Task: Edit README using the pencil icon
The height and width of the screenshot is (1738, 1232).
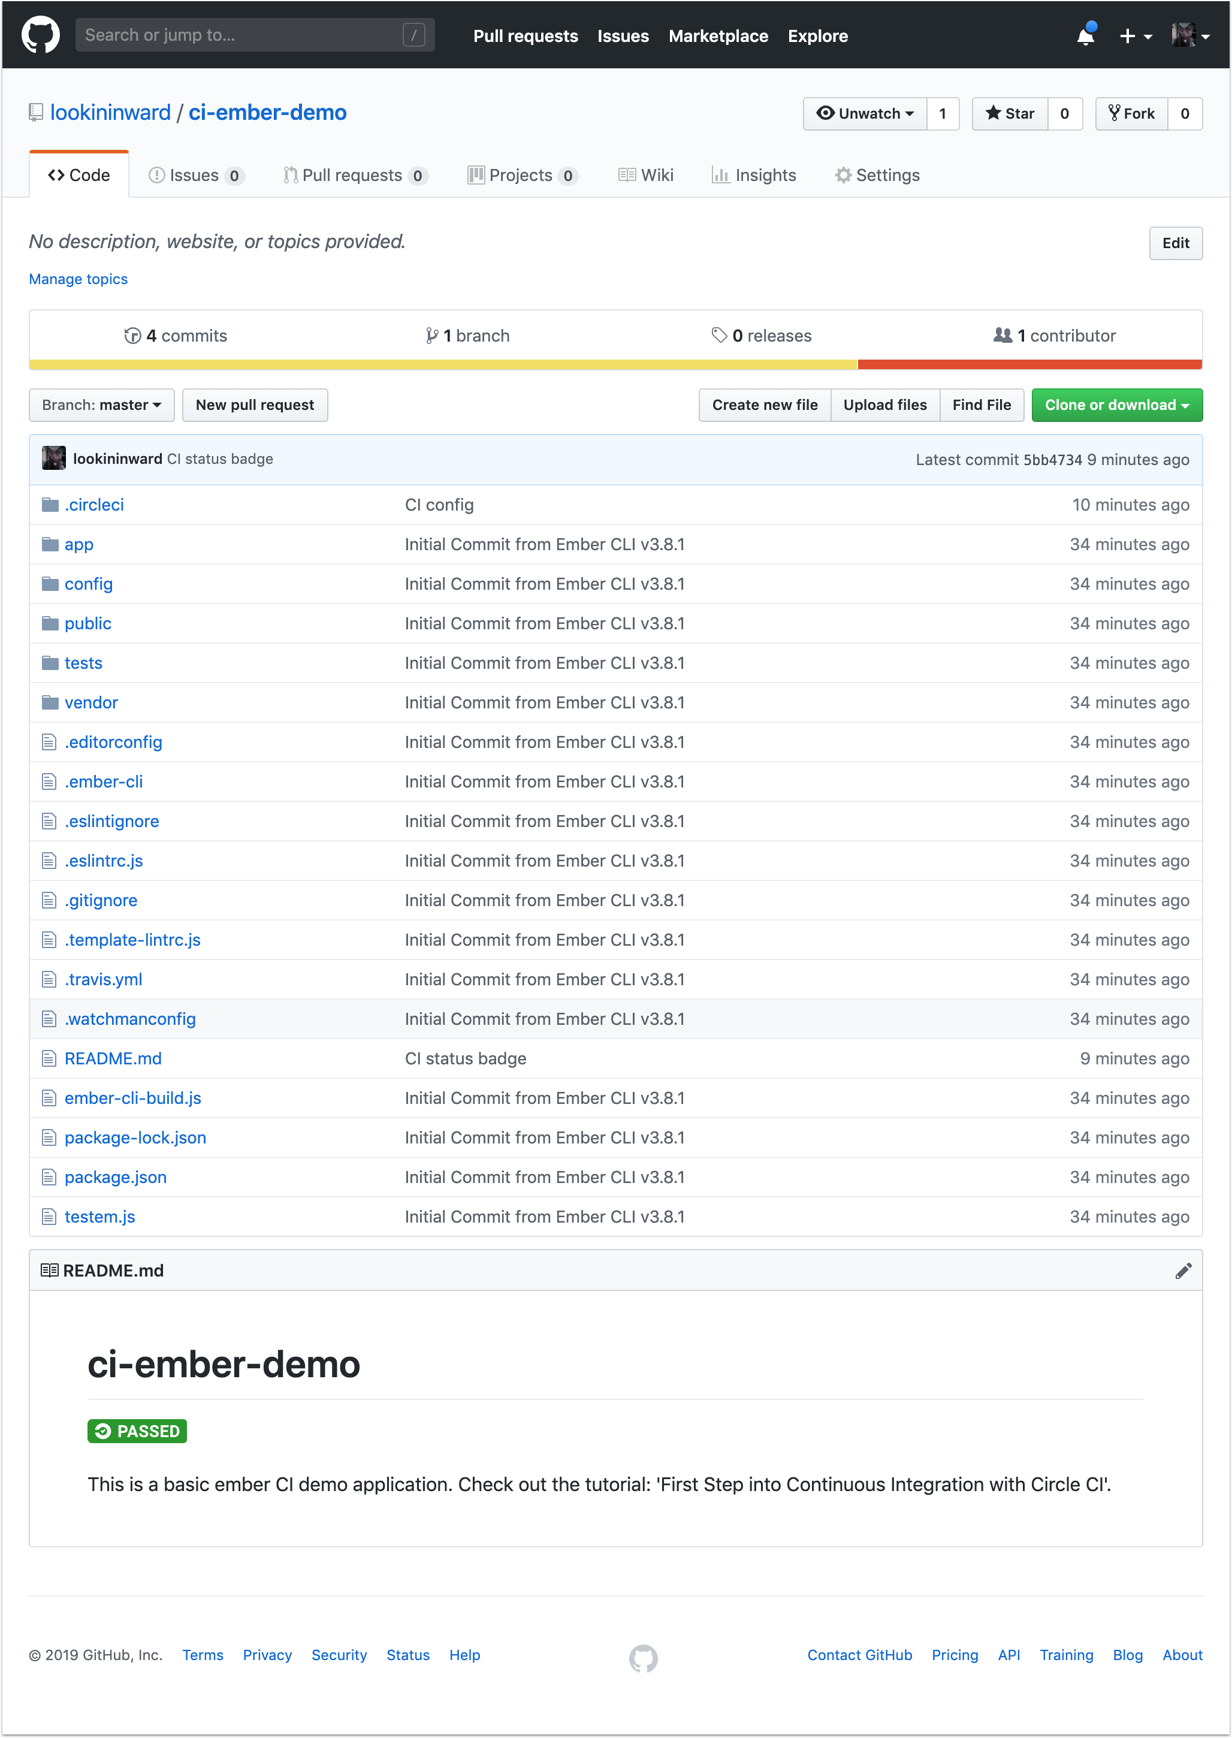Action: 1183,1270
